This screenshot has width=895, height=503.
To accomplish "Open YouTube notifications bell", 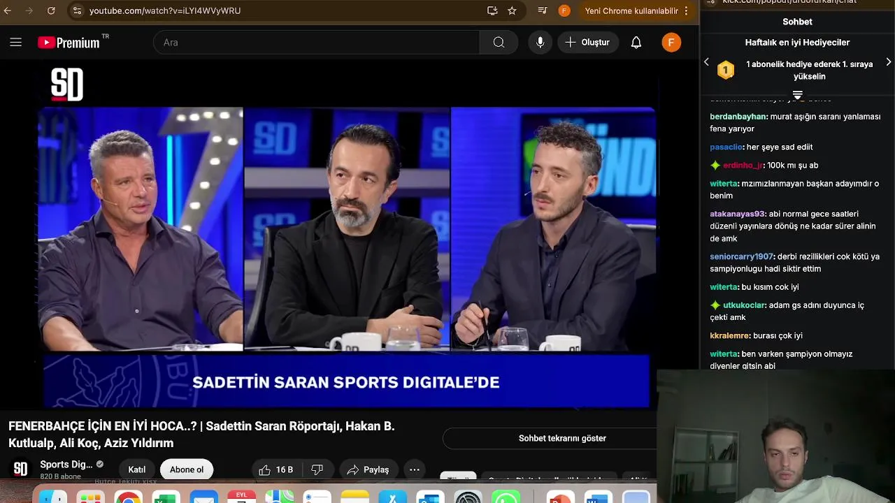I will pyautogui.click(x=636, y=43).
